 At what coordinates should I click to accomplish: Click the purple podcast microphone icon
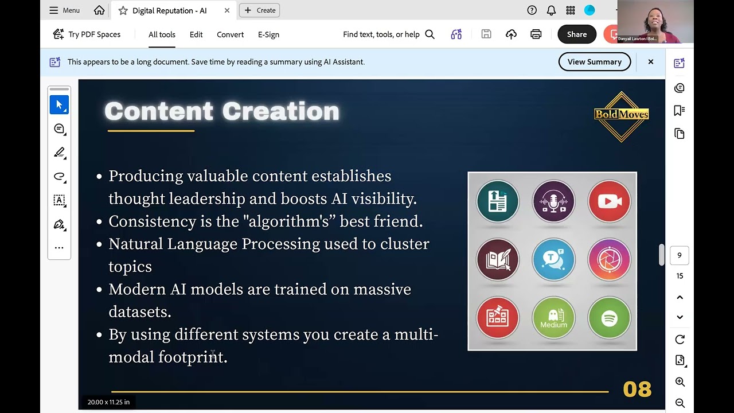click(x=553, y=201)
